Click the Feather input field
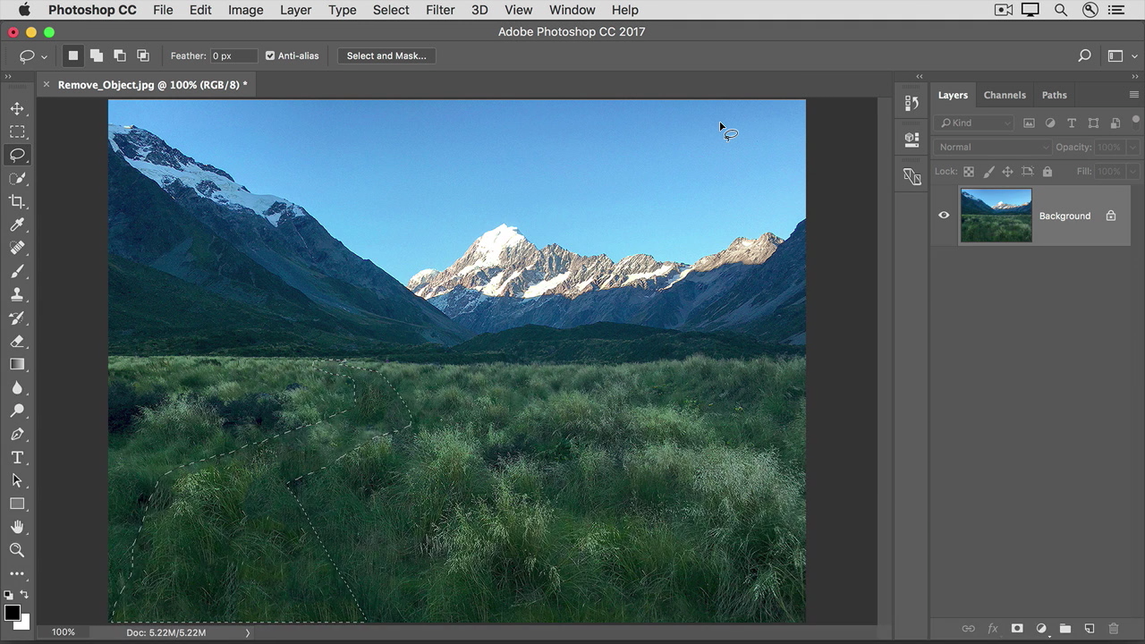This screenshot has height=644, width=1145. click(233, 55)
